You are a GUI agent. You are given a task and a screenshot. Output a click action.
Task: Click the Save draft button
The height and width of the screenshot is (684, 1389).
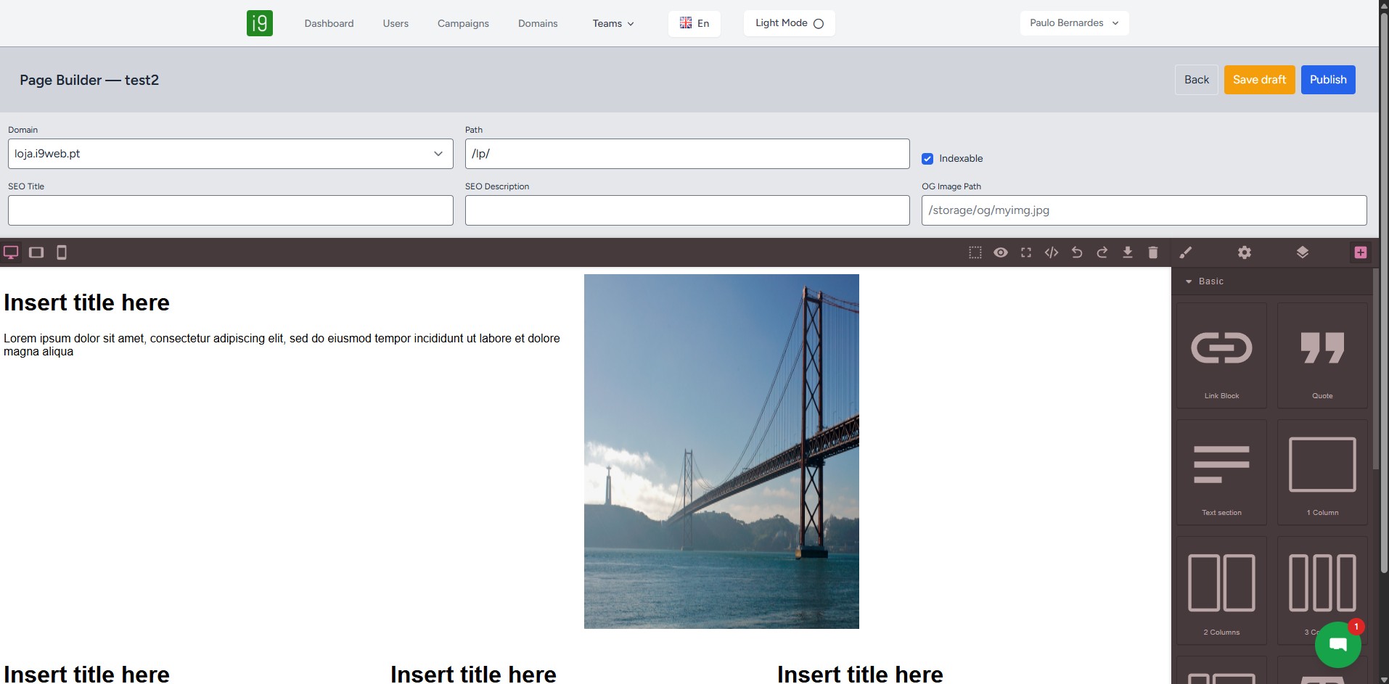(1258, 80)
